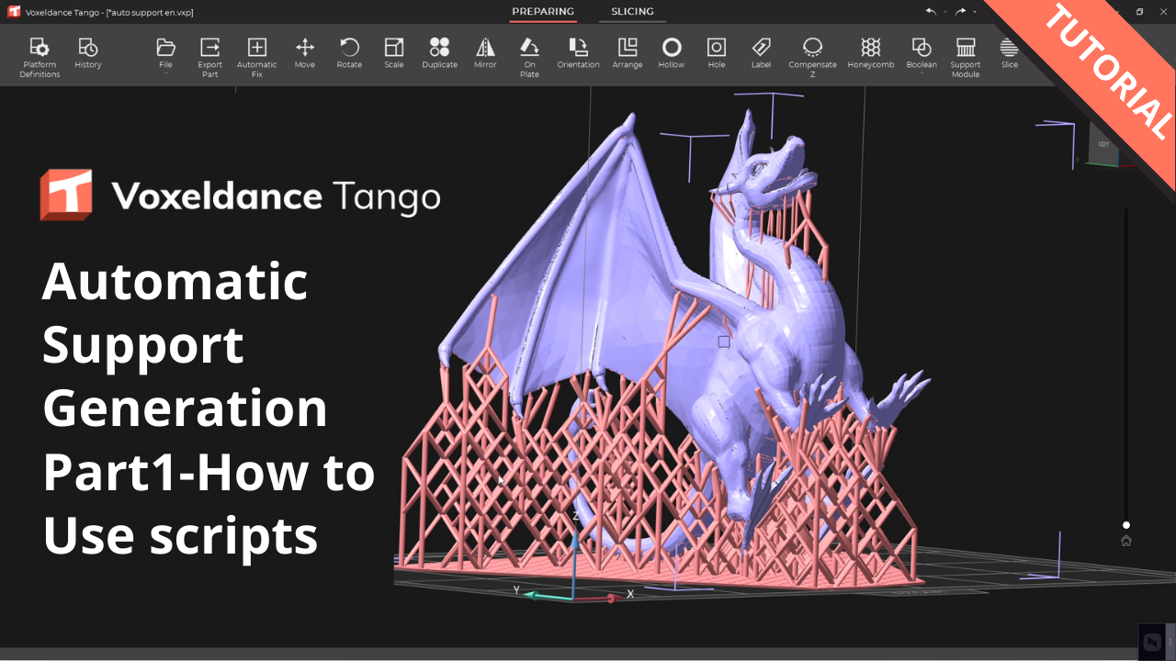1176x661 pixels.
Task: Click the vertical layer slider handle
Action: [1126, 525]
